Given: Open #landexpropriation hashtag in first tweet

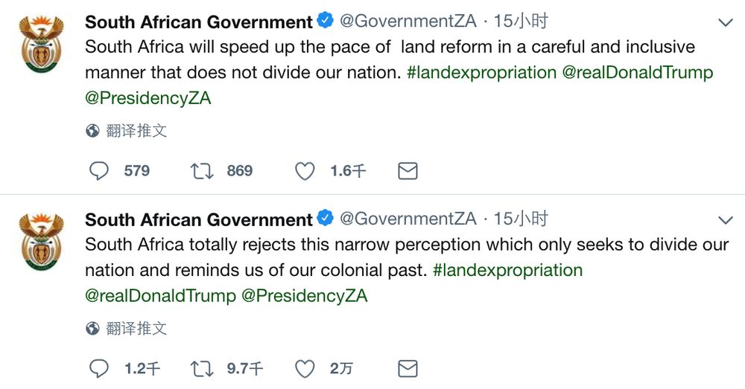Looking at the screenshot, I should (481, 72).
